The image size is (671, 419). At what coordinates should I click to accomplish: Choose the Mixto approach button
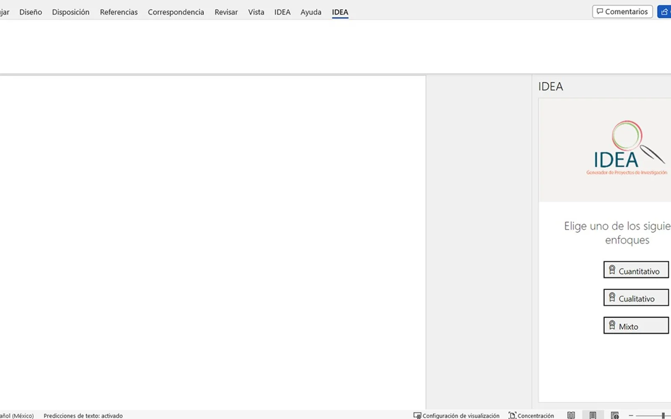click(x=636, y=325)
